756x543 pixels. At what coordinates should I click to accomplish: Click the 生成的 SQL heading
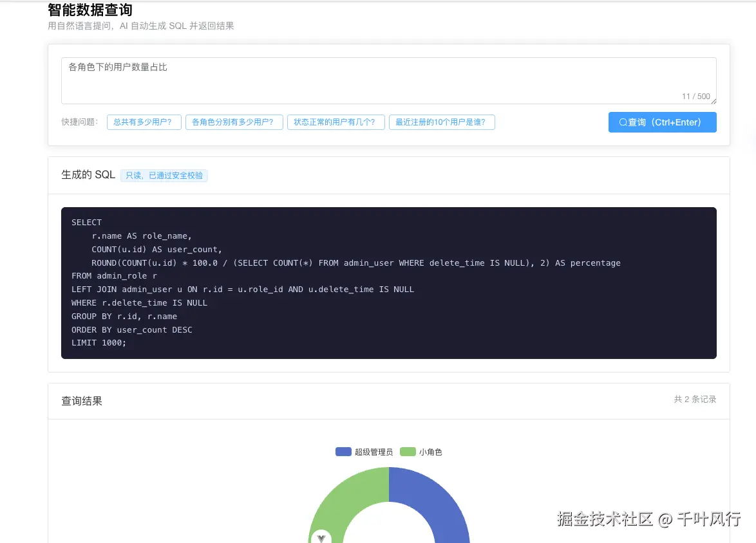tap(88, 174)
